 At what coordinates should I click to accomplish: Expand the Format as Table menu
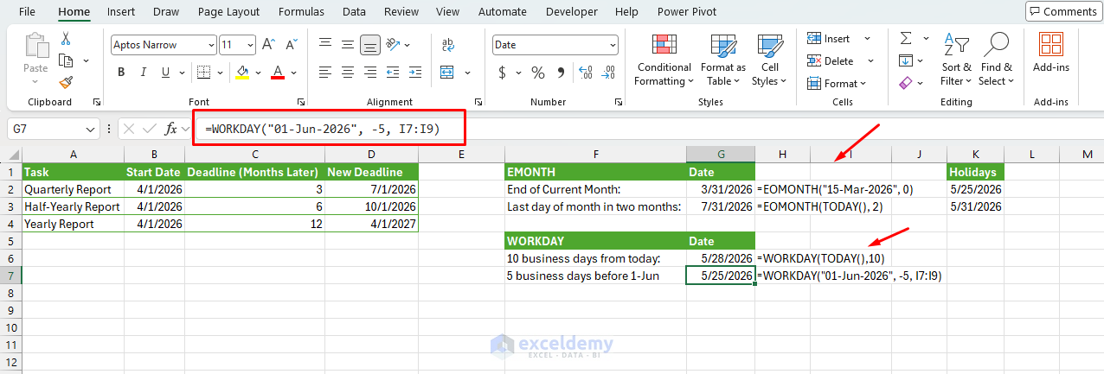722,60
